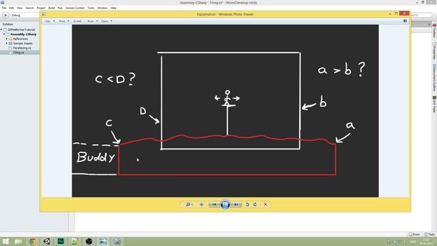Click the actual size fit button
The image size is (437, 246).
click(x=201, y=204)
